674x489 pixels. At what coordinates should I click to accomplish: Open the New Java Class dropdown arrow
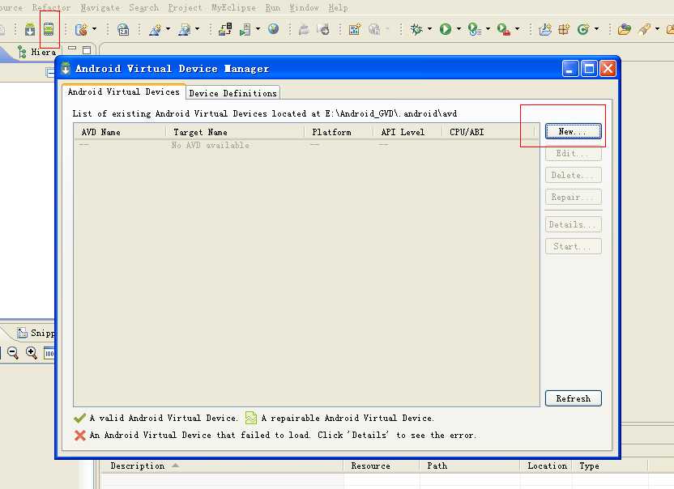pyautogui.click(x=596, y=29)
